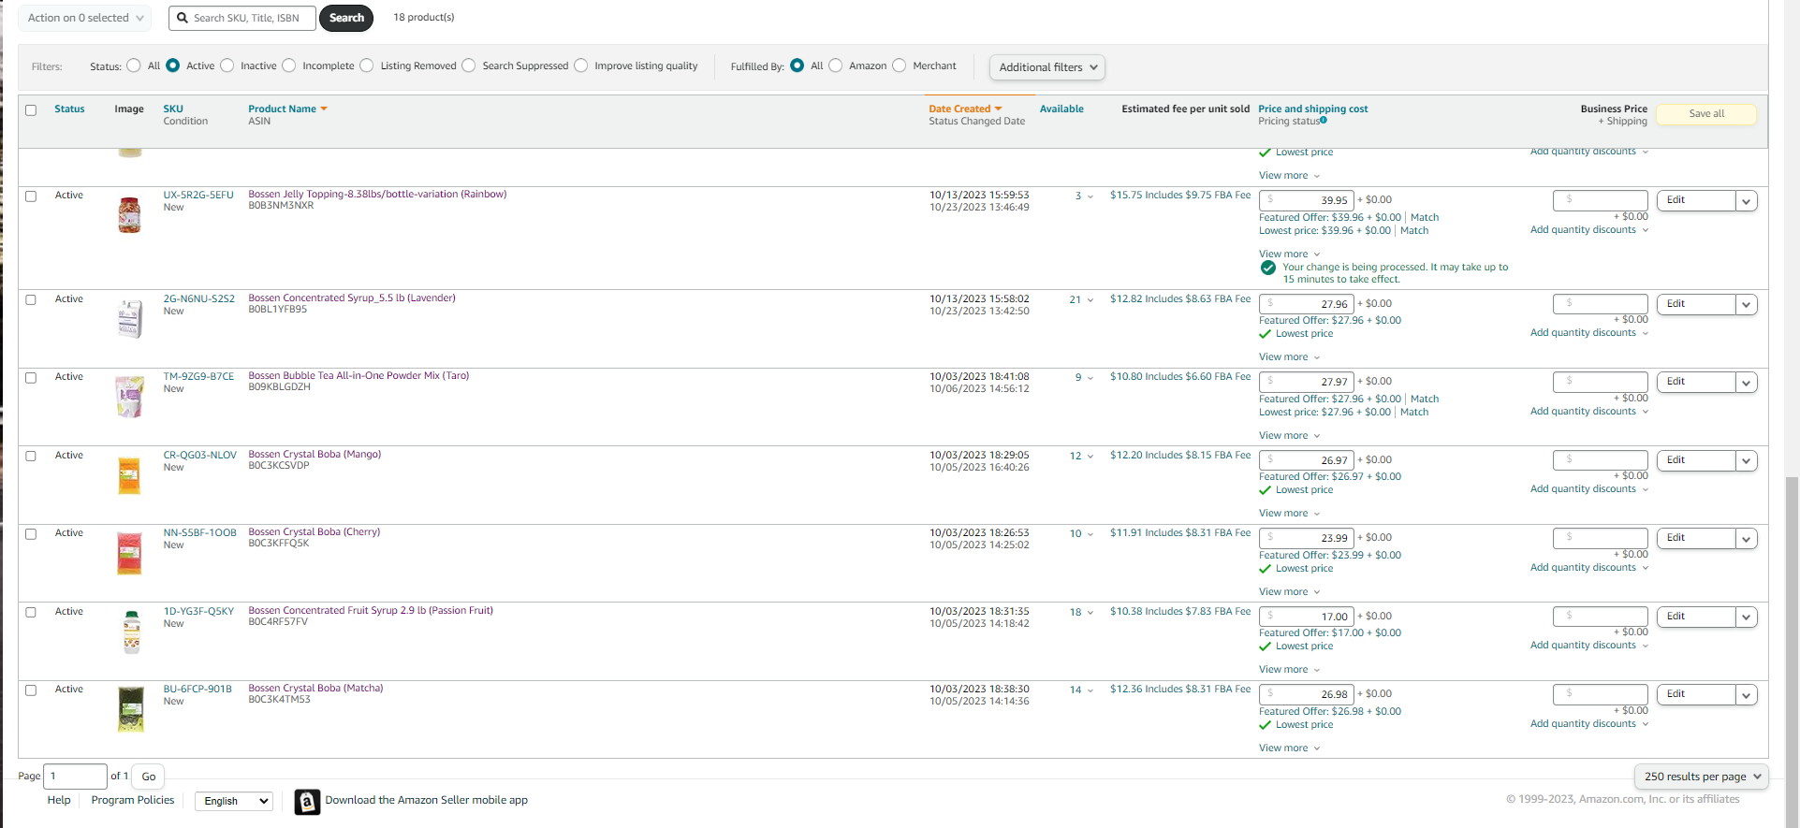The image size is (1800, 828).
Task: Click Edit for Cherry Crystal Boba
Action: [x=1696, y=539]
